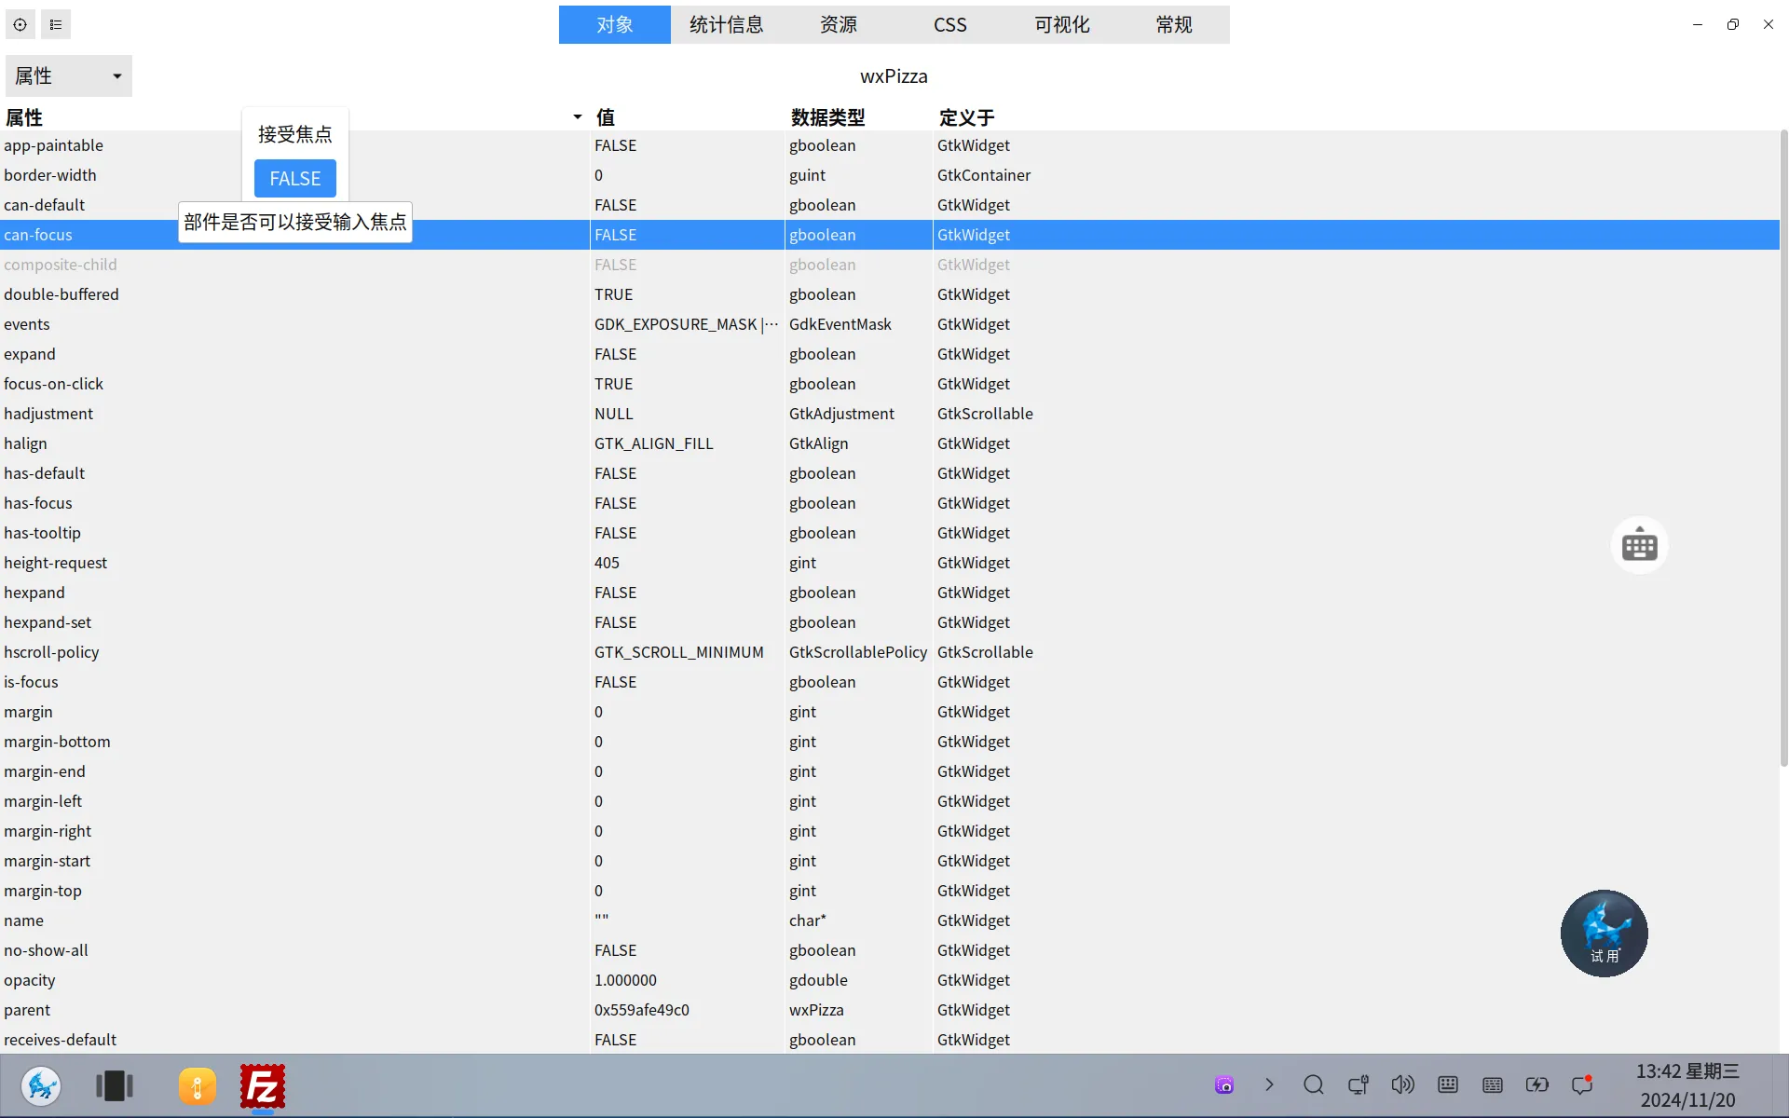Select the border-width property row
Screen dimensions: 1789x1118
click(x=890, y=175)
